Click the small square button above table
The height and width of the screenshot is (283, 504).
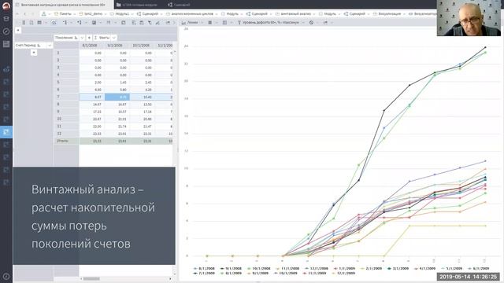click(18, 30)
